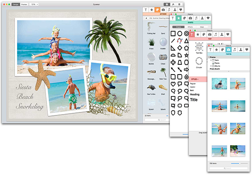Select Photo Booth in Photos tree
The image size is (252, 175).
click(x=215, y=69)
